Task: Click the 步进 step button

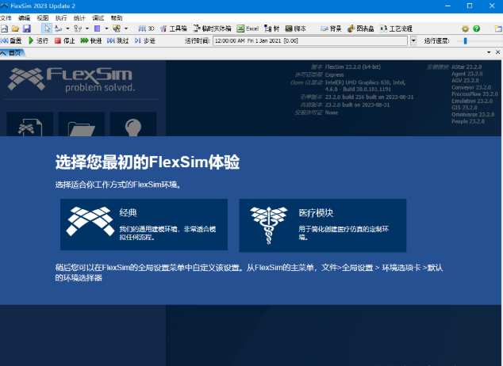Action: coord(145,40)
